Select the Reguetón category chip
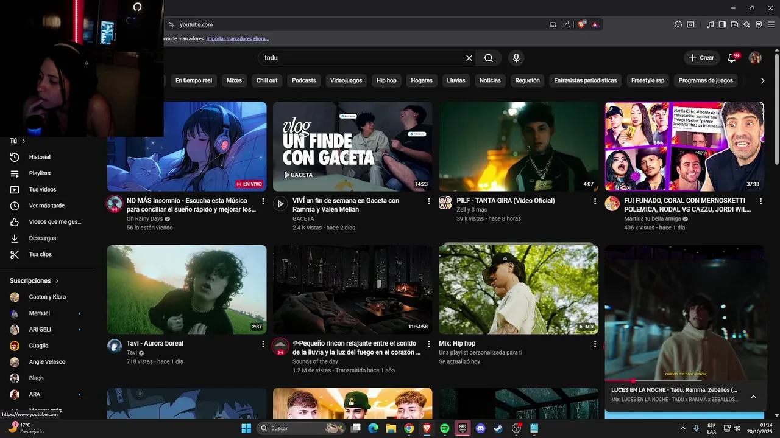The height and width of the screenshot is (438, 780). click(x=527, y=80)
